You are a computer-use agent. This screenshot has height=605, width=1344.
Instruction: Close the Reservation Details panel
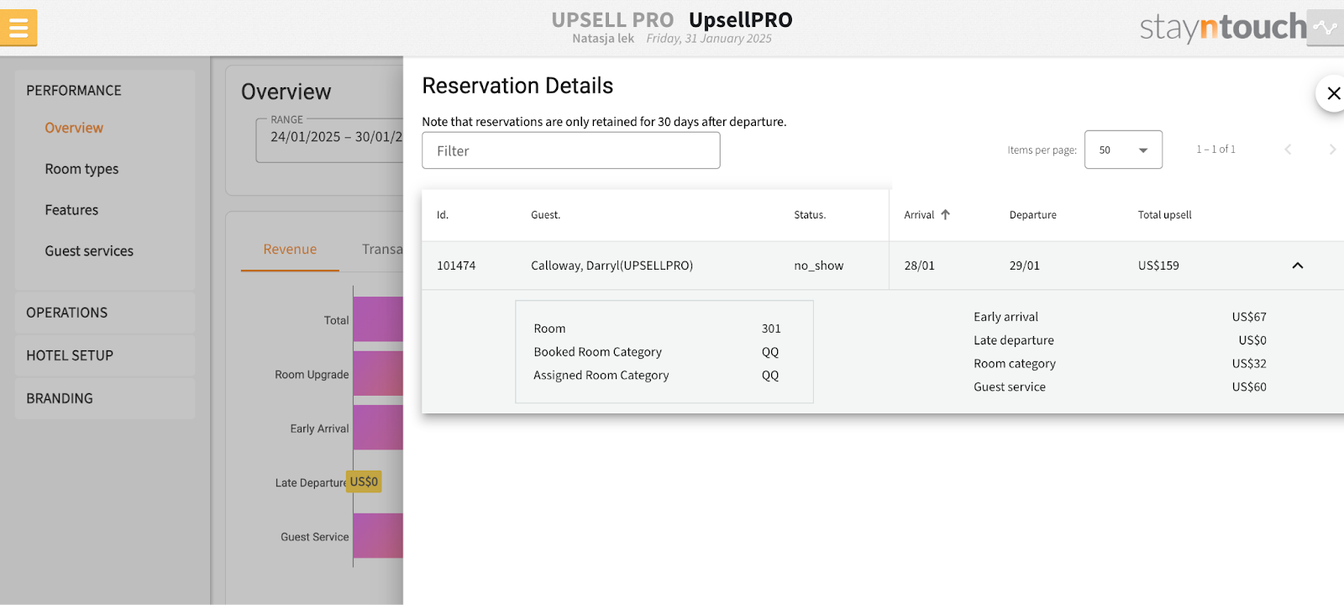click(1333, 93)
